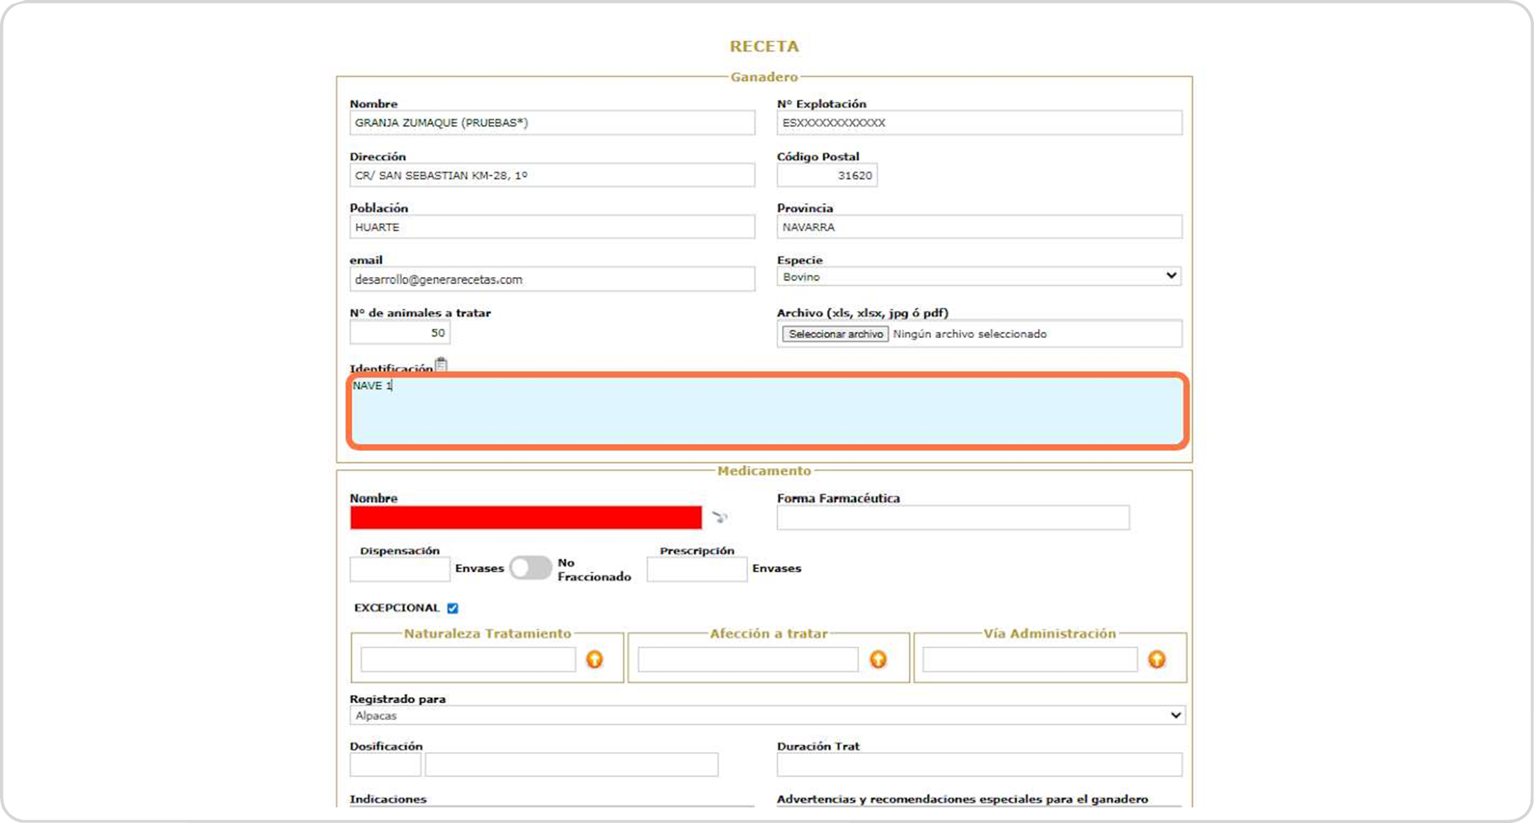Click orange arrow icon in Naturaleza Tratamiento
This screenshot has width=1534, height=823.
[x=594, y=660]
